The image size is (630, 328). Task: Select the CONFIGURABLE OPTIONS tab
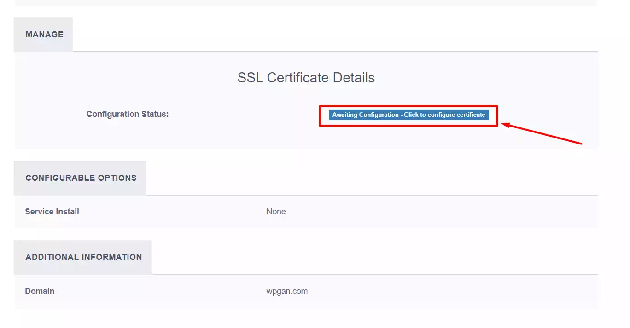coord(80,178)
